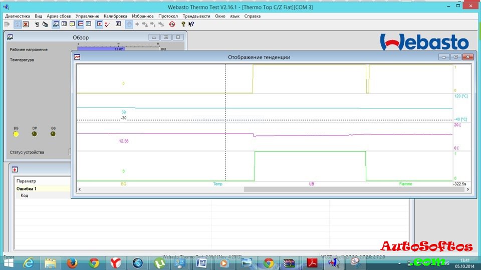The height and width of the screenshot is (270, 481).
Task: Click the highlighted refresh icon beside red X
Action: [x=18, y=24]
